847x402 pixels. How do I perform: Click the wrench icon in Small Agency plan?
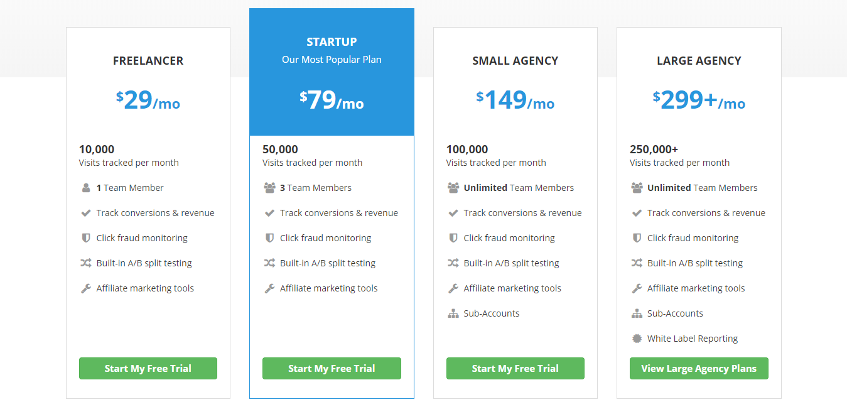tap(453, 288)
